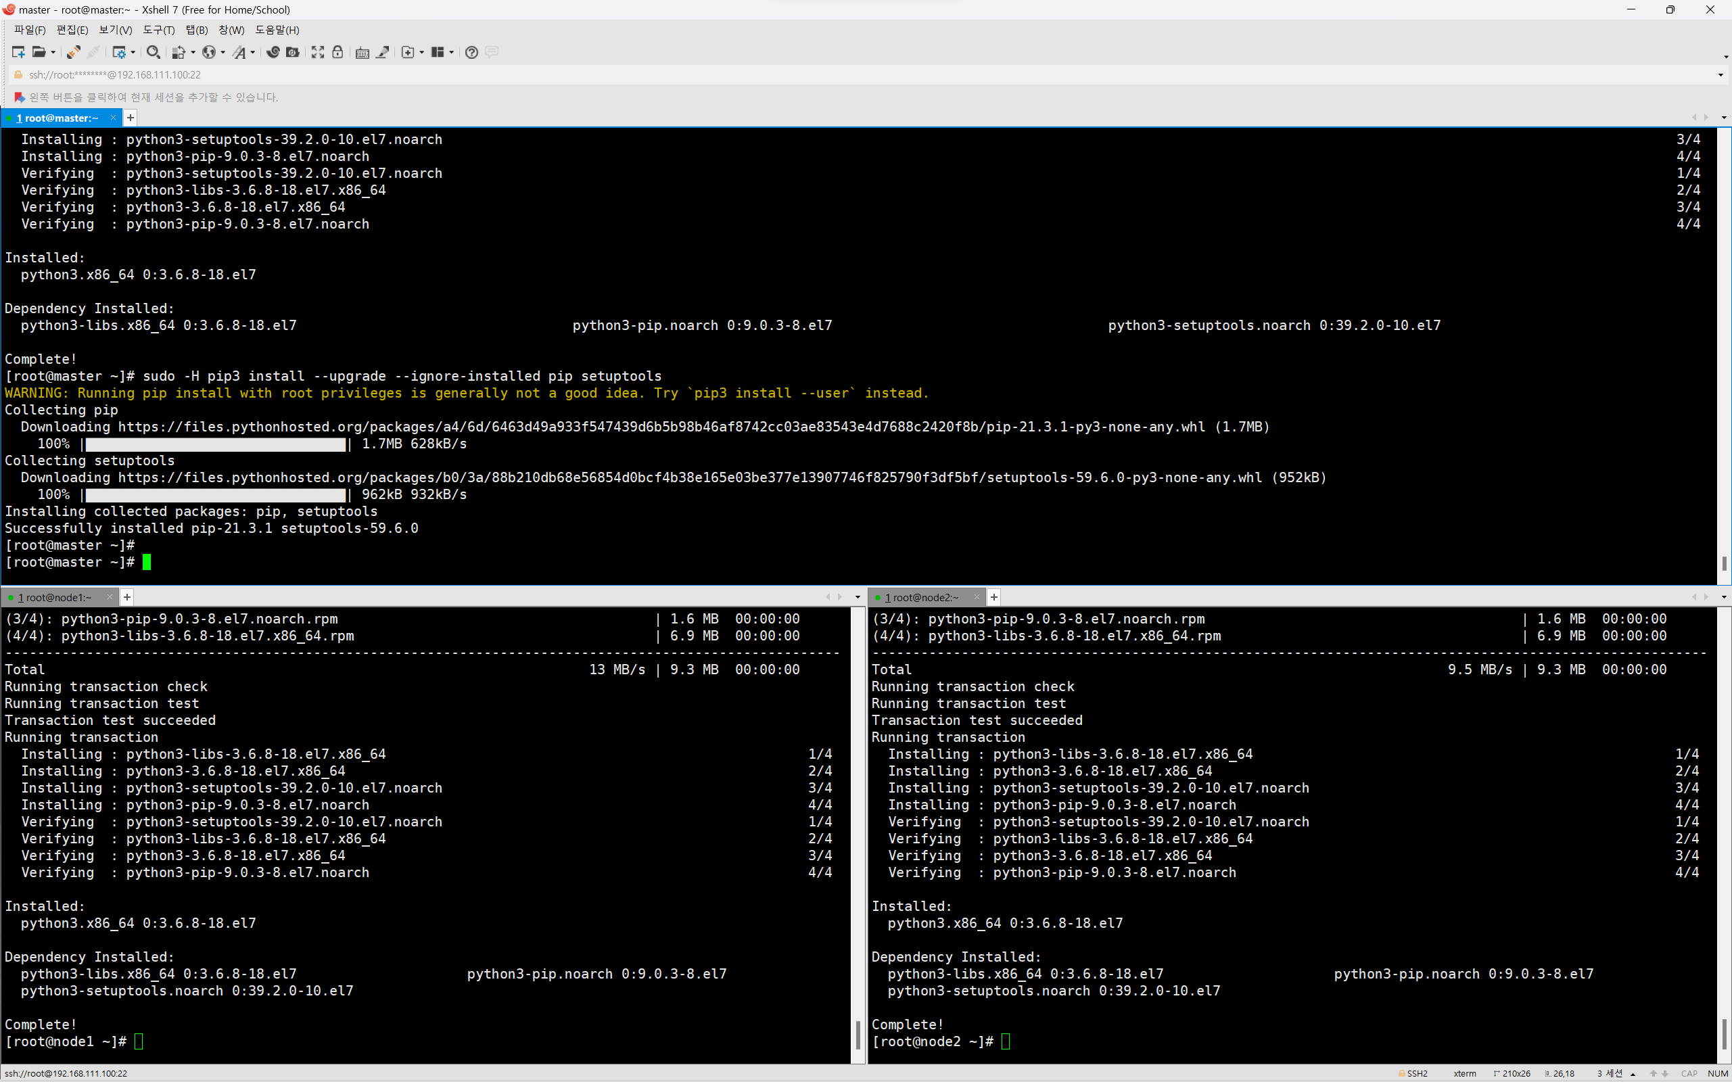The image size is (1732, 1082).
Task: Click the highlight marker icon
Action: click(x=383, y=52)
